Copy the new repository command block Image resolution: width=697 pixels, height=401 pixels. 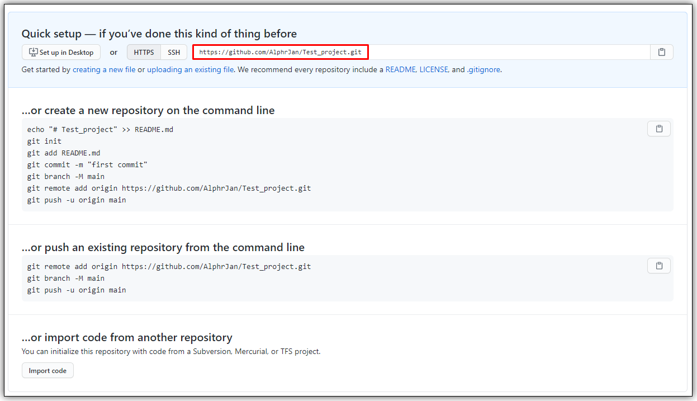coord(658,129)
